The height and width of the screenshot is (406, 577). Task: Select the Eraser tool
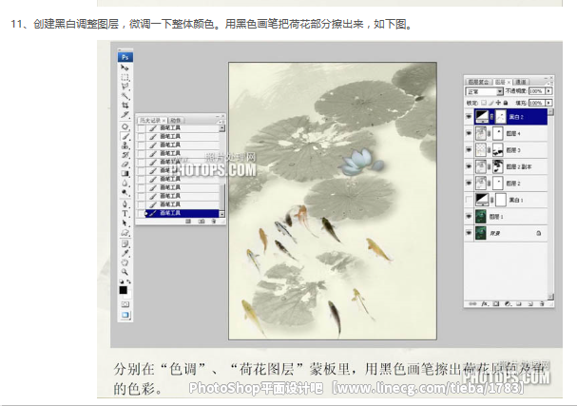(x=125, y=164)
